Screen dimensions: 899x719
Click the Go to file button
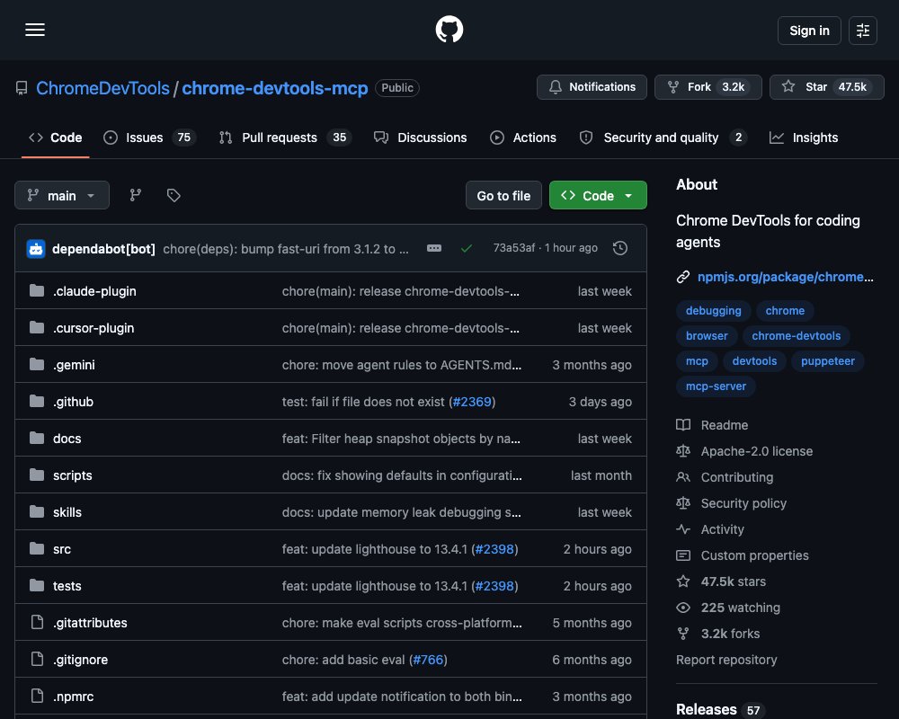tap(503, 196)
